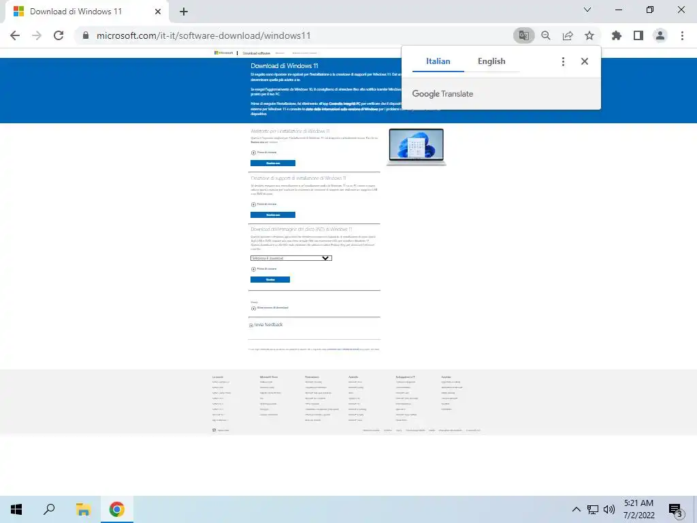This screenshot has height=523, width=697.
Task: Expand 'Prima di iniziare' under ISO download section
Action: tap(263, 269)
